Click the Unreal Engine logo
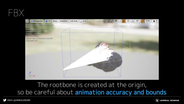Image resolution: width=184 pixels, height=104 pixels. click(167, 100)
